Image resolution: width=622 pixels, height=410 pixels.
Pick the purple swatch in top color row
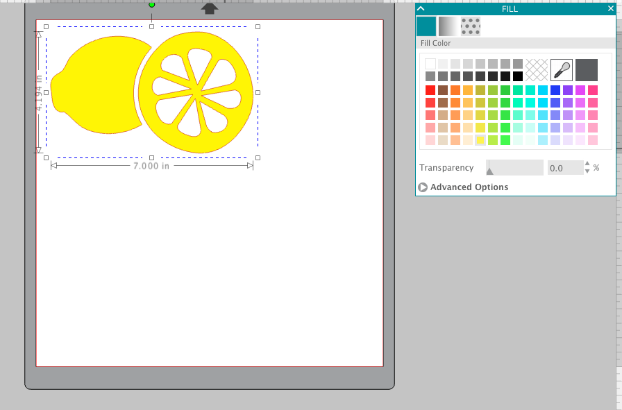[568, 90]
